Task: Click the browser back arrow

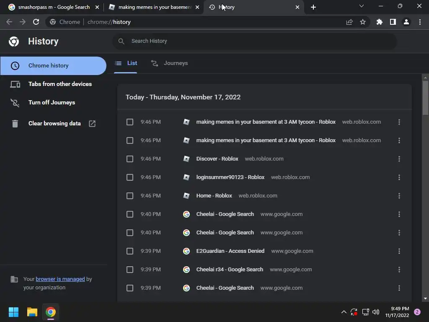Action: (9, 22)
